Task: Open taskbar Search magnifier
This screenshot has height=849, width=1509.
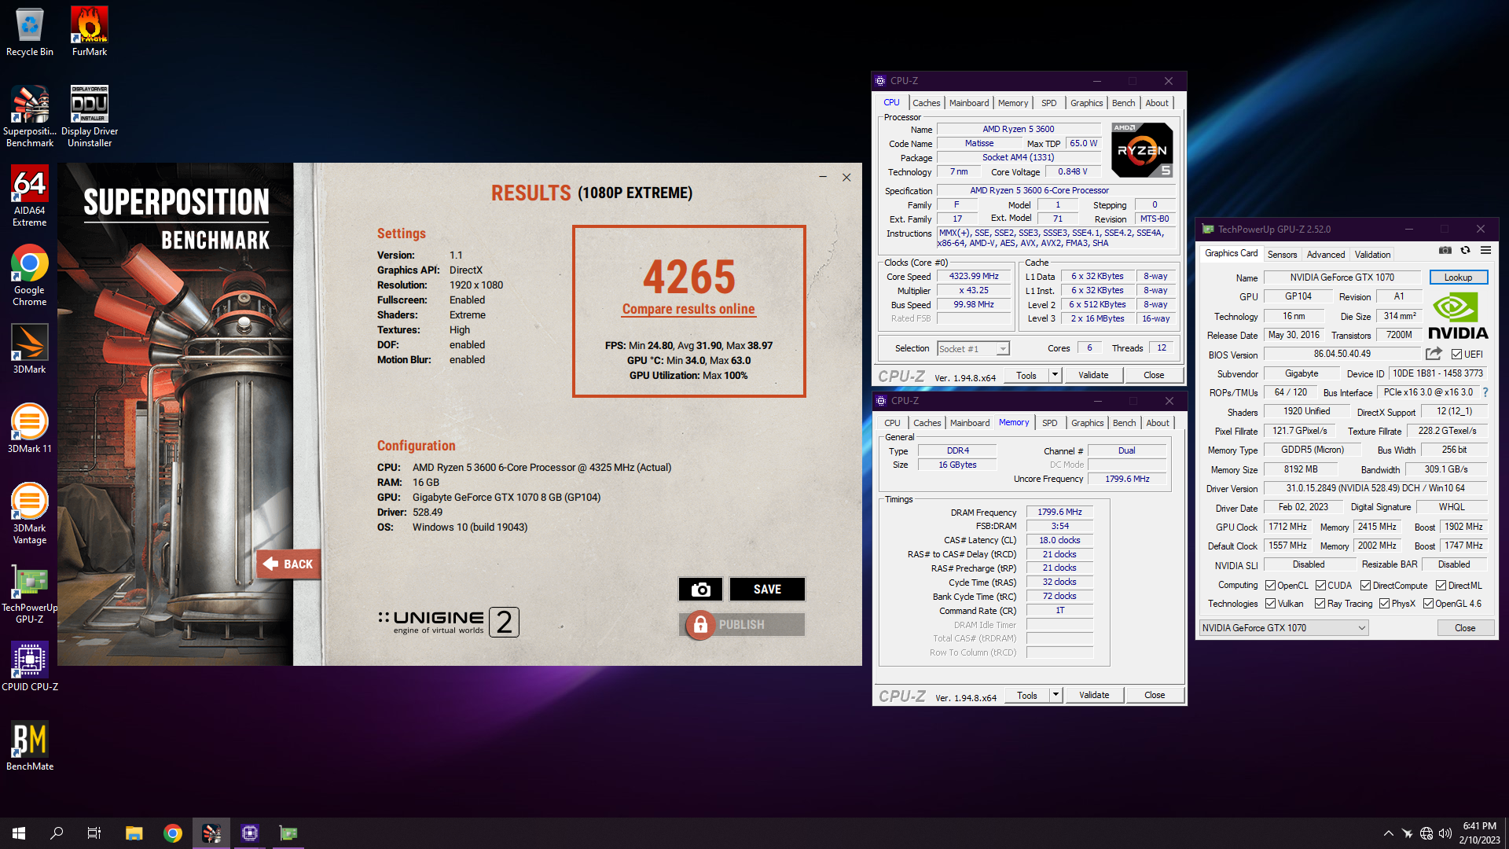Action: tap(57, 833)
